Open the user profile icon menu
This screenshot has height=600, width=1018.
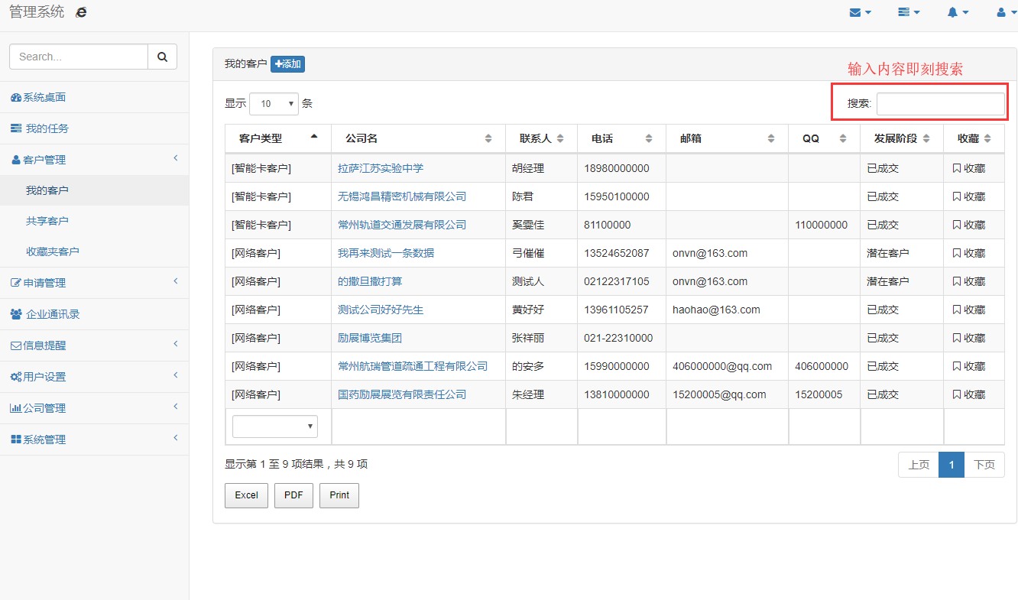click(1005, 12)
